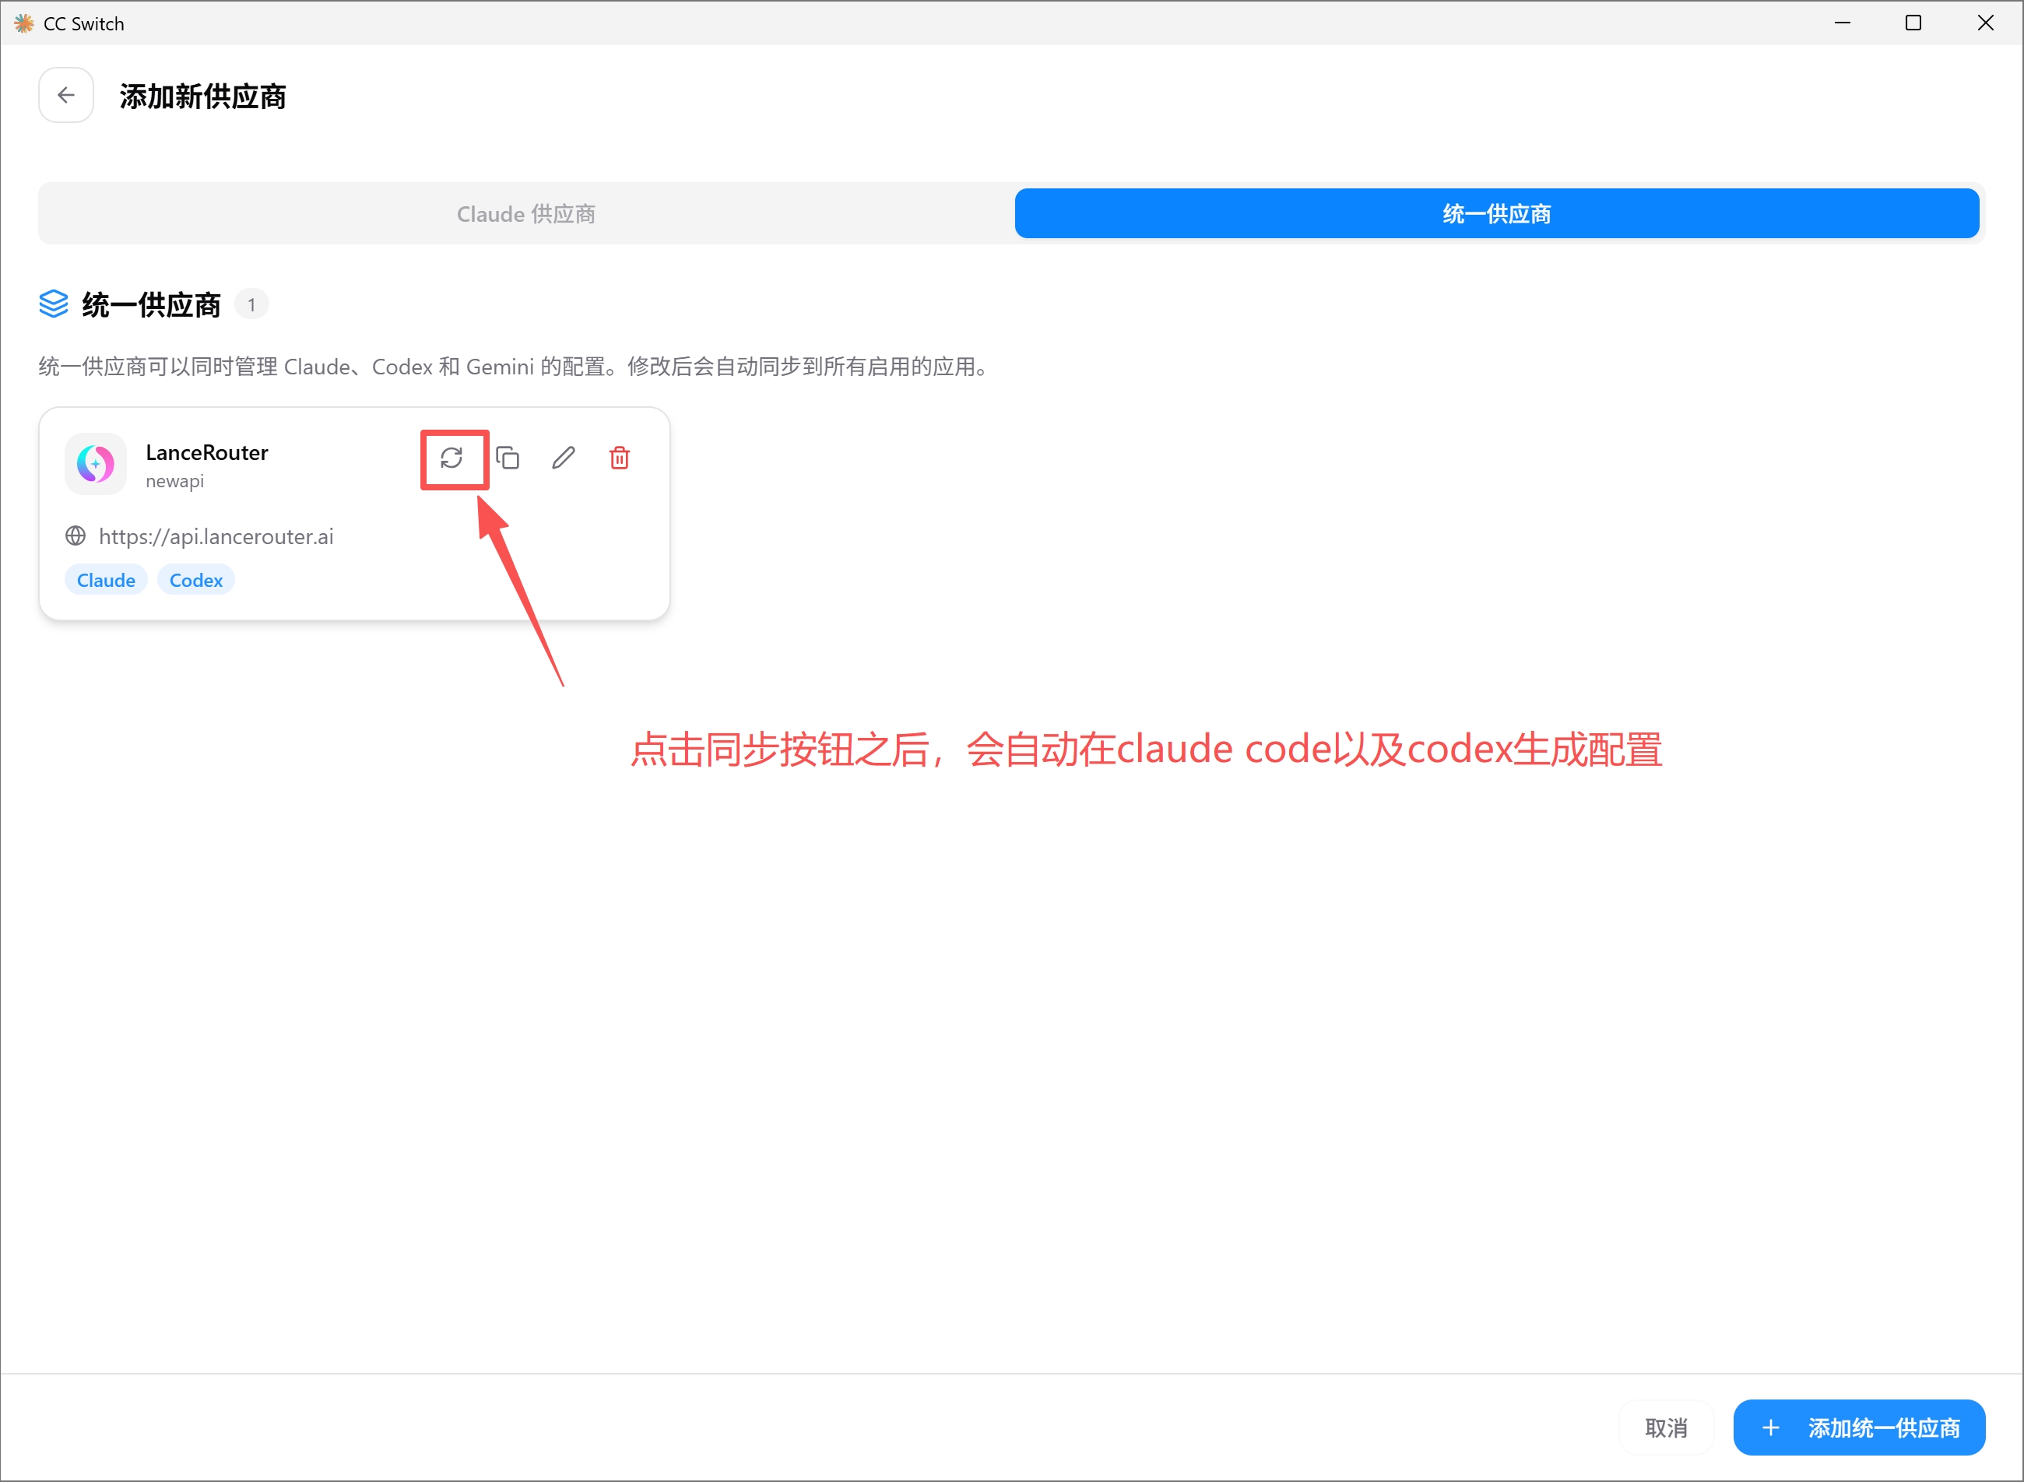Click the newapi label under LanceRouter
The height and width of the screenshot is (1482, 2024).
175,481
